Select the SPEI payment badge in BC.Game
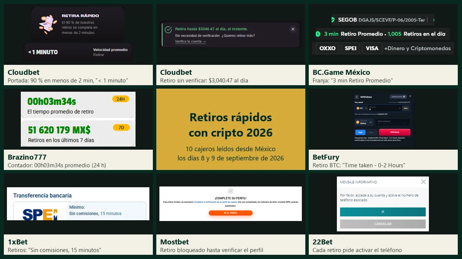The height and width of the screenshot is (259, 462). tap(351, 48)
